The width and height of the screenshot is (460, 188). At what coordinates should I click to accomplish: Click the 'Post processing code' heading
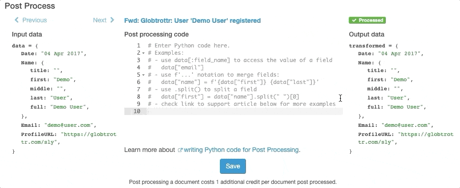156,34
